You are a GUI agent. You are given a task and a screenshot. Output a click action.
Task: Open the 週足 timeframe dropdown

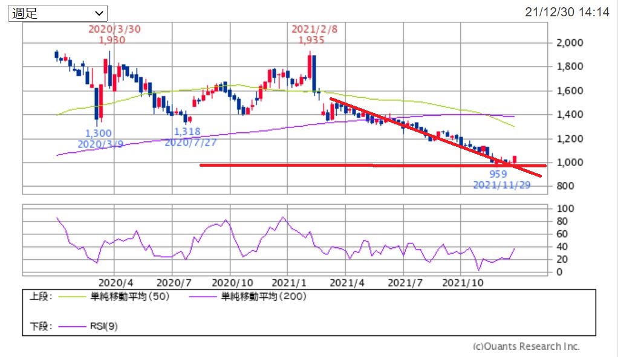point(57,13)
